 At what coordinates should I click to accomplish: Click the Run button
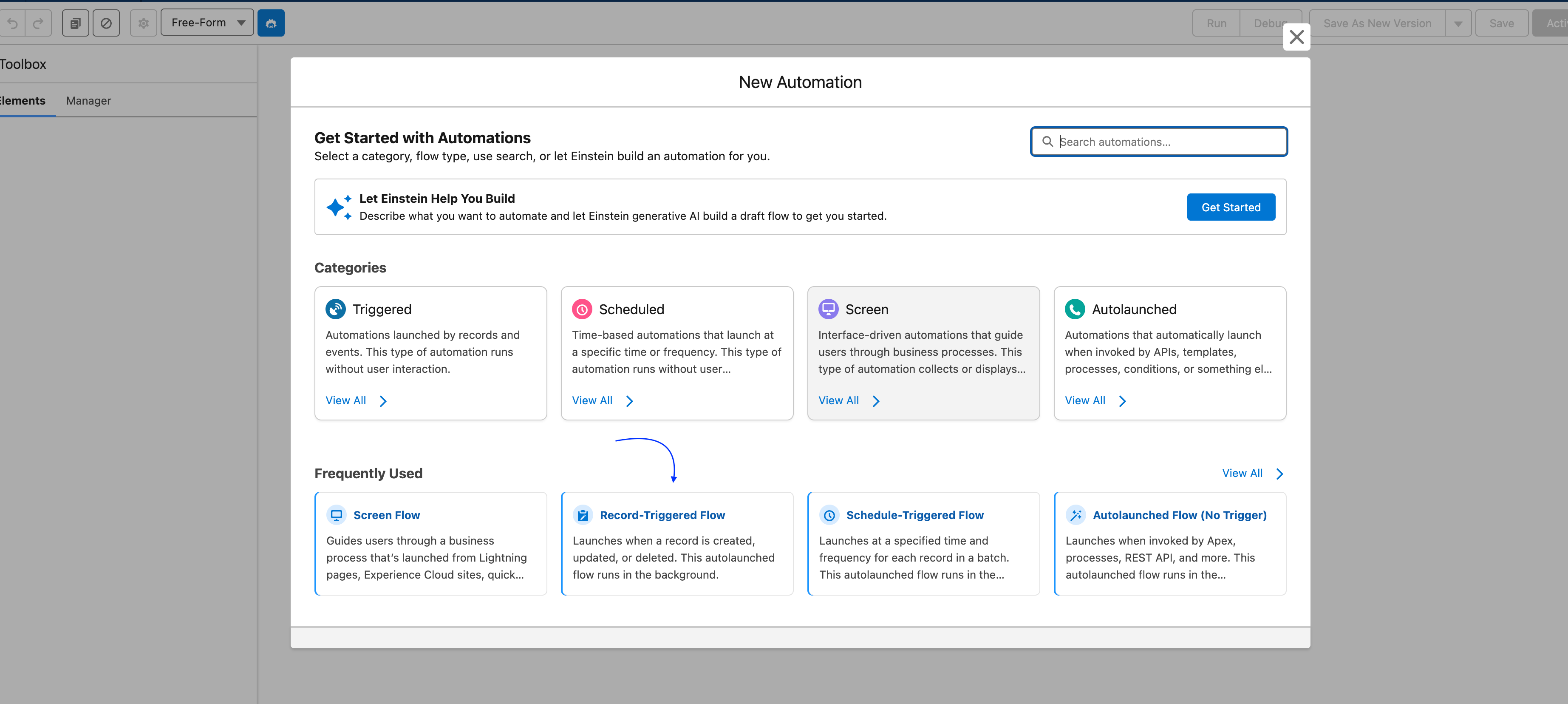tap(1216, 23)
